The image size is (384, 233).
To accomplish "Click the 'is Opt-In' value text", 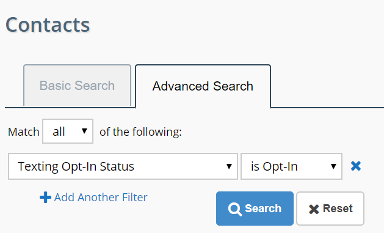I will (274, 166).
